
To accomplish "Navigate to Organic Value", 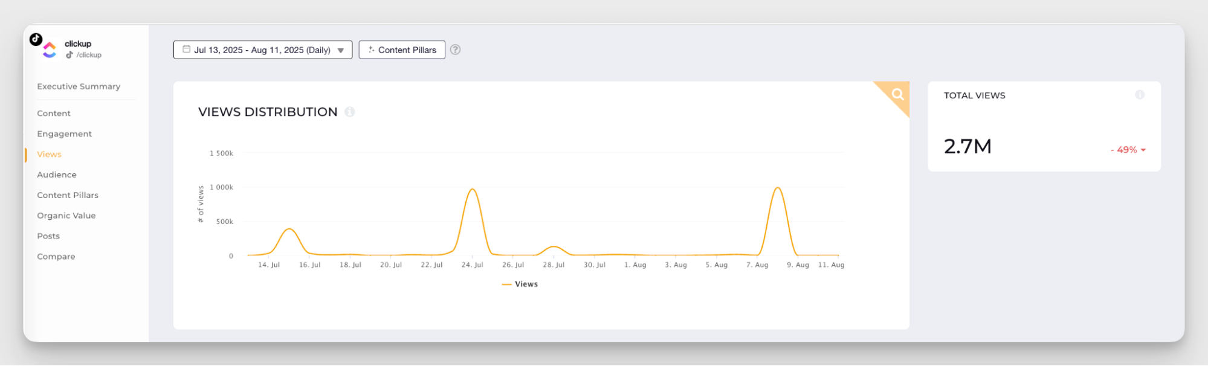I will (66, 216).
